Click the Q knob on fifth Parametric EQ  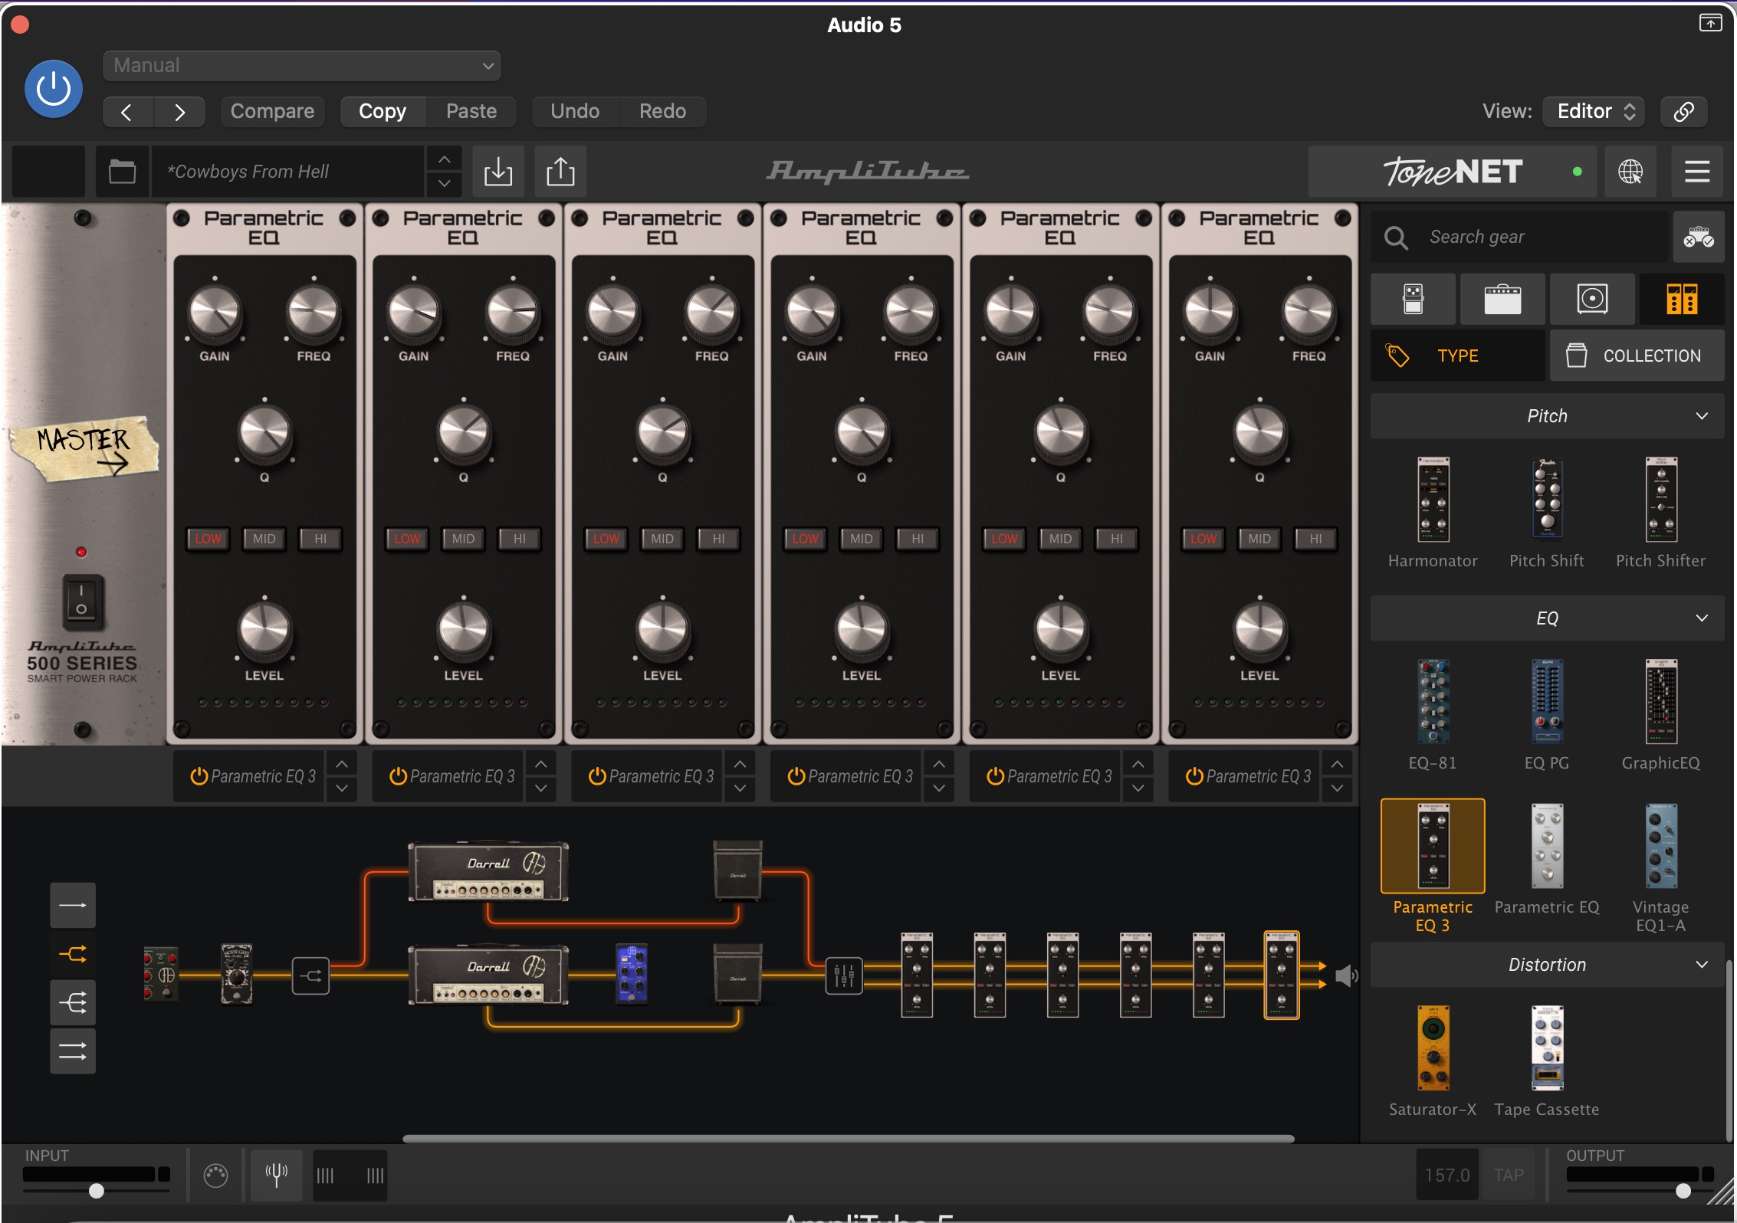click(x=1061, y=434)
